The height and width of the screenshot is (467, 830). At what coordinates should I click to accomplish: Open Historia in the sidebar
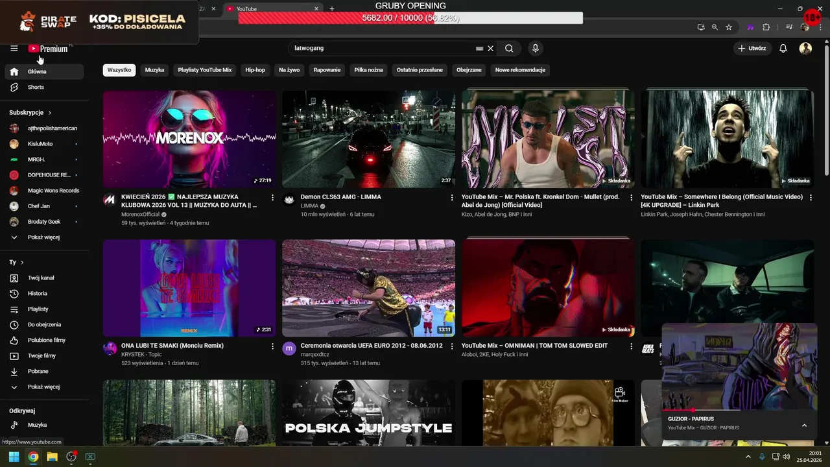[44, 293]
